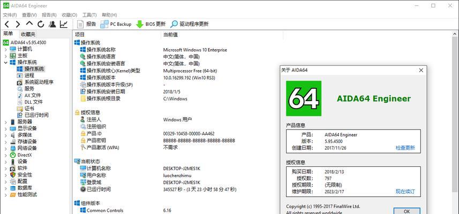Screen dimensions: 459x214
Task: Click the 设备 tree icon
Action: click(x=13, y=162)
